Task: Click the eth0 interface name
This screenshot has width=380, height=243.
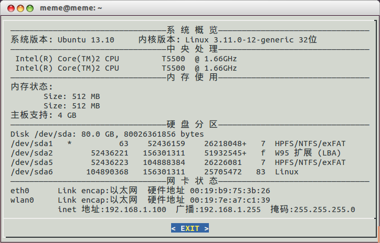Action: [x=20, y=191]
